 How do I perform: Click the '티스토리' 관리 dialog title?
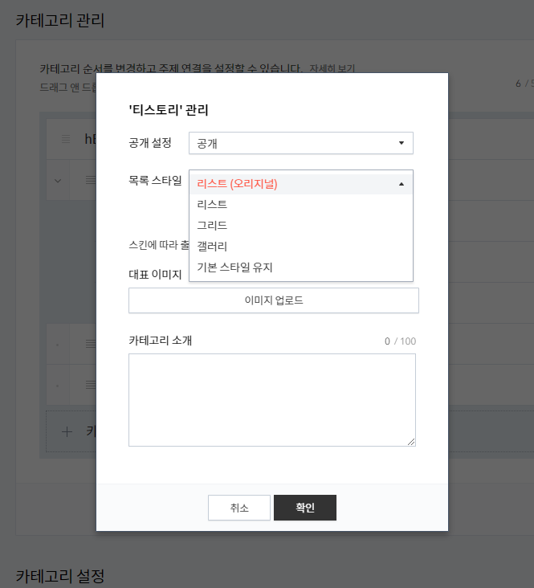coord(169,110)
